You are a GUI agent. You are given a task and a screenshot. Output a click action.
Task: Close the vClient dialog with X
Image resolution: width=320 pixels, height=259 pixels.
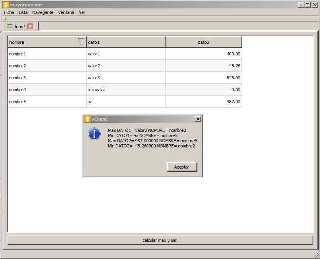(197, 119)
